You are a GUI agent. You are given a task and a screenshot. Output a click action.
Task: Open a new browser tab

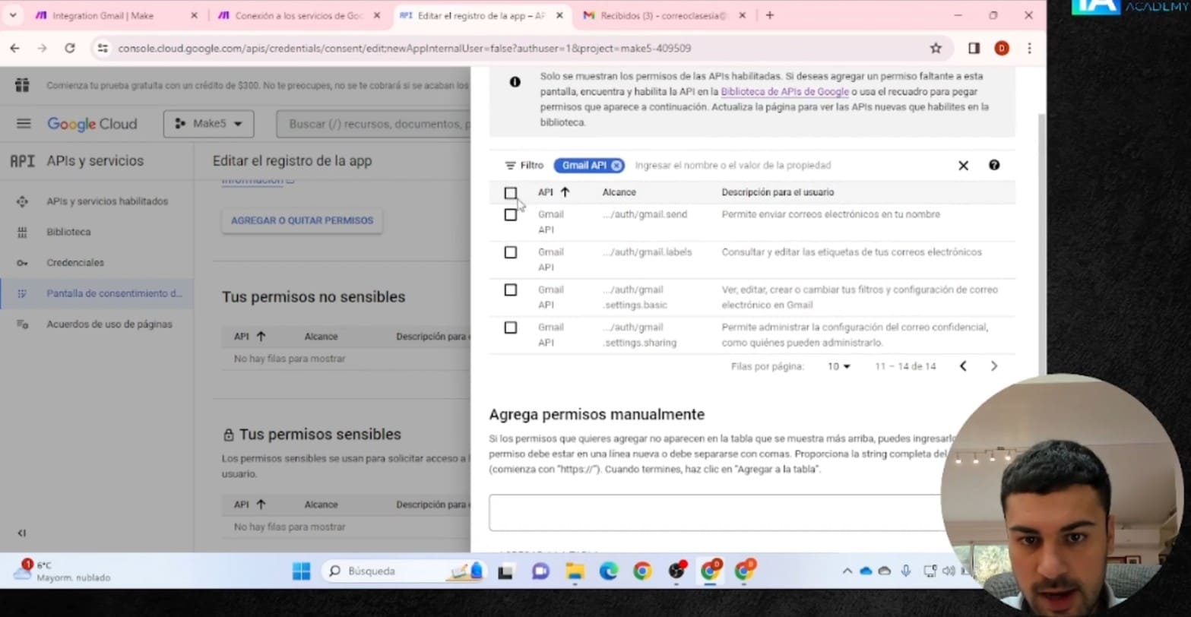770,15
